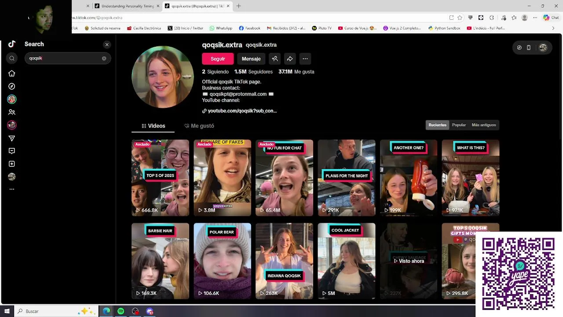Click the Windows Buscar search box
This screenshot has height=317, width=563.
(57, 311)
